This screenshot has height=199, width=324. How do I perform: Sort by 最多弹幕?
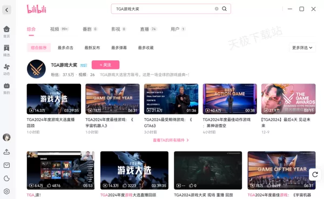pyautogui.click(x=119, y=47)
